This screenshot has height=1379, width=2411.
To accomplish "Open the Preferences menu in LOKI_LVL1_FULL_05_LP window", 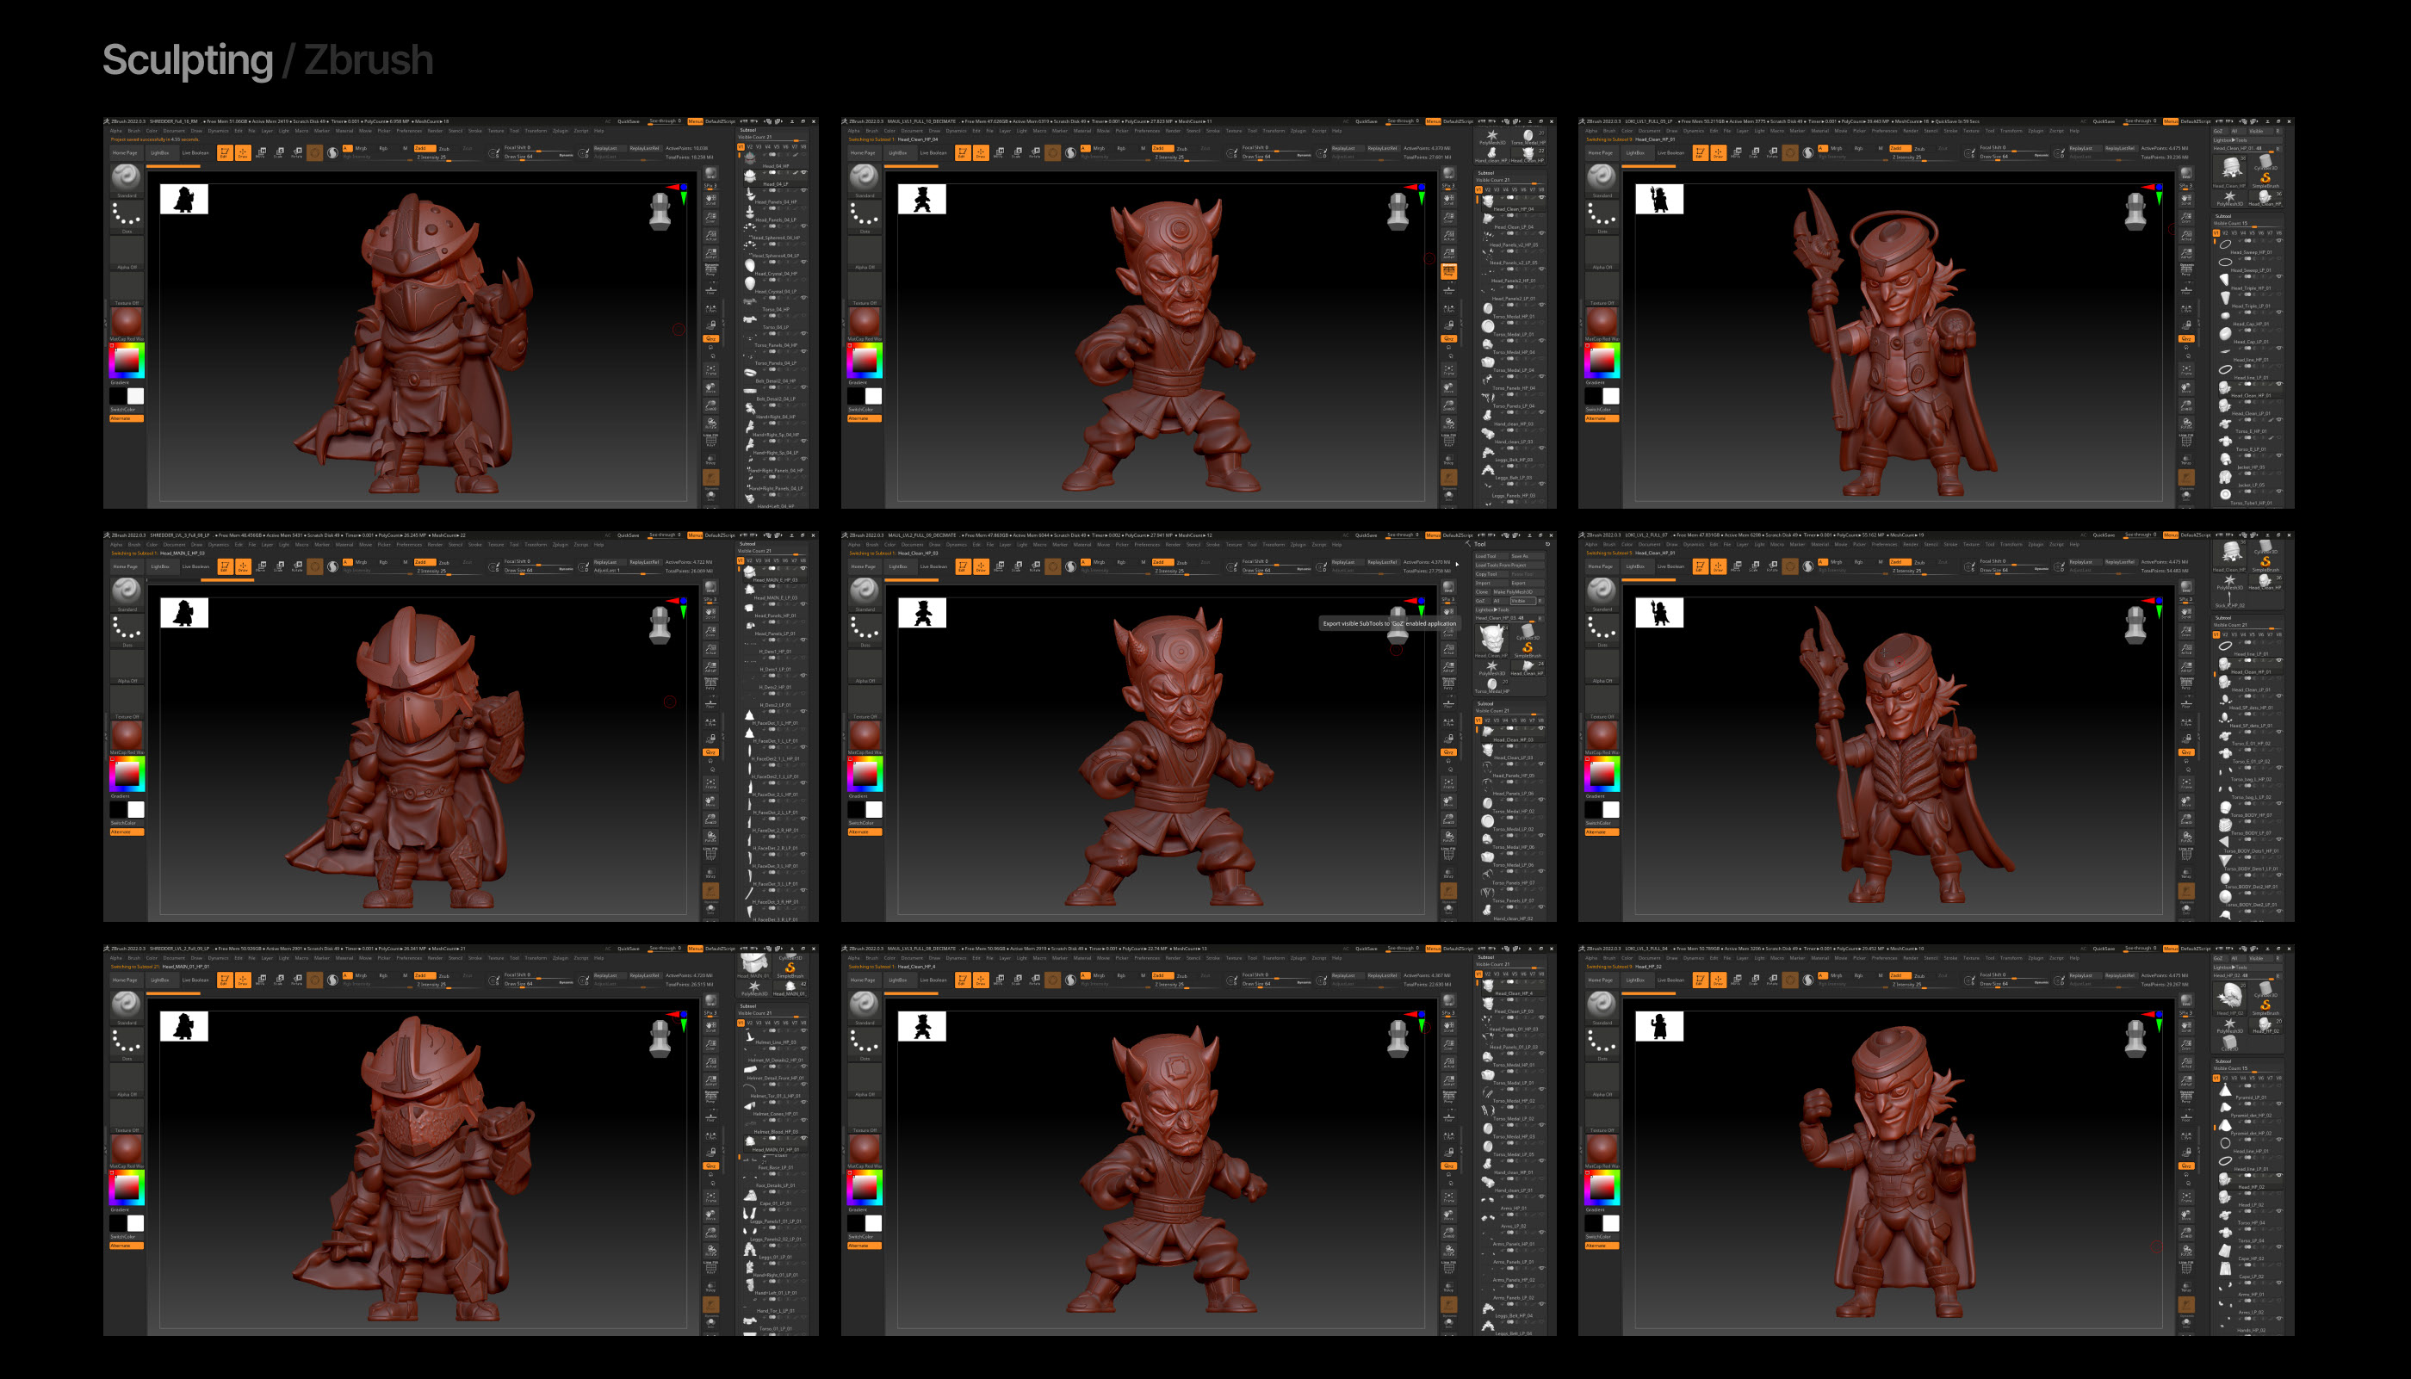I will pos(1884,131).
